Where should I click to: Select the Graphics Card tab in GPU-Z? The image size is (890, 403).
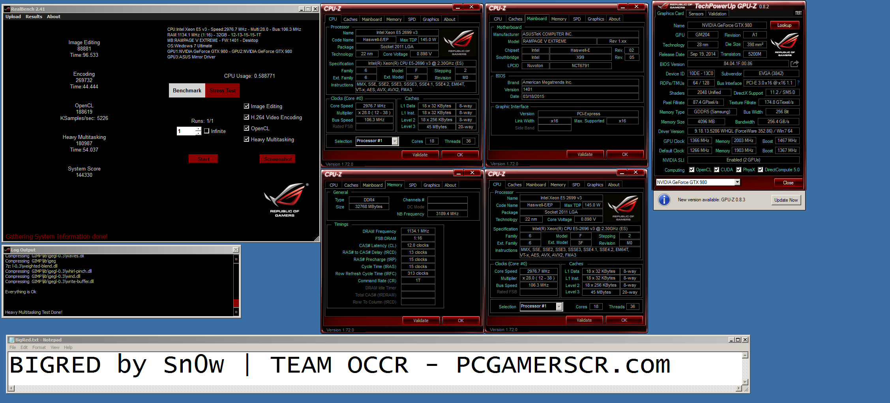pyautogui.click(x=670, y=13)
